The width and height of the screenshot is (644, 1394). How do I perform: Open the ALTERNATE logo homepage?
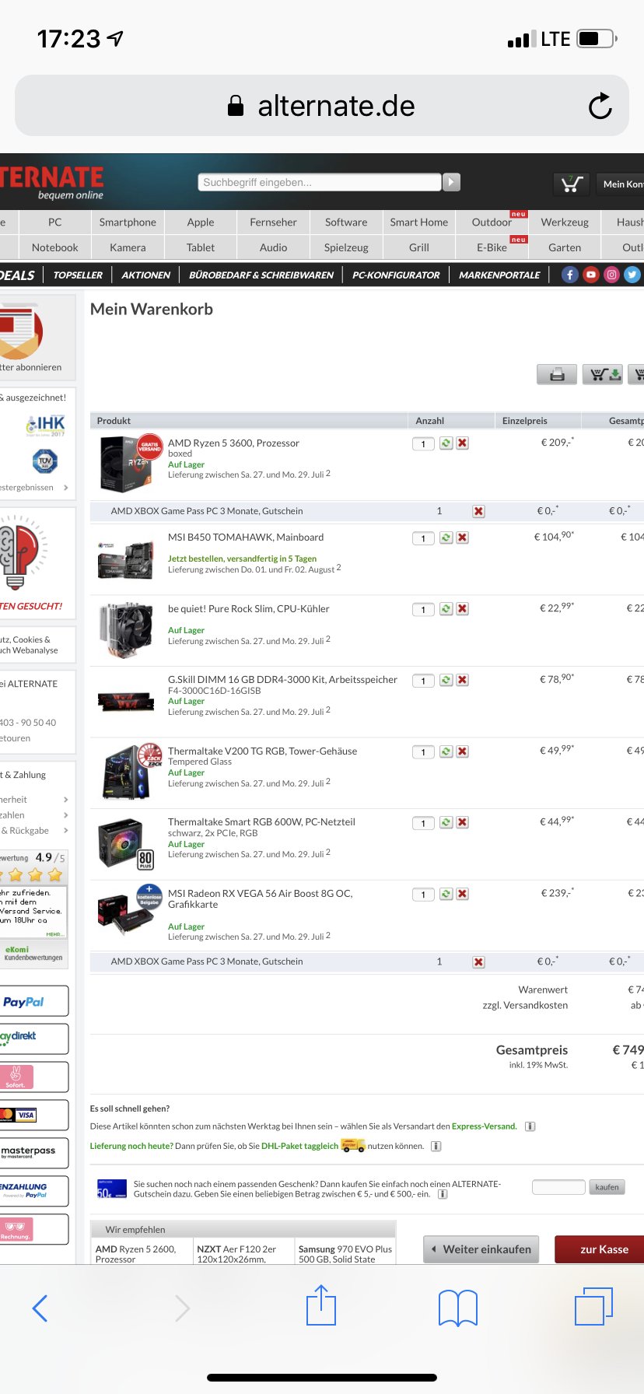click(x=51, y=182)
